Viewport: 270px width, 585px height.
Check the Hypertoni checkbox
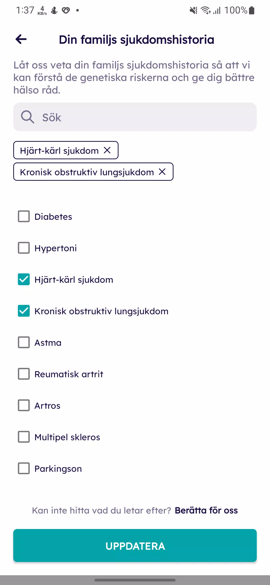coord(24,248)
